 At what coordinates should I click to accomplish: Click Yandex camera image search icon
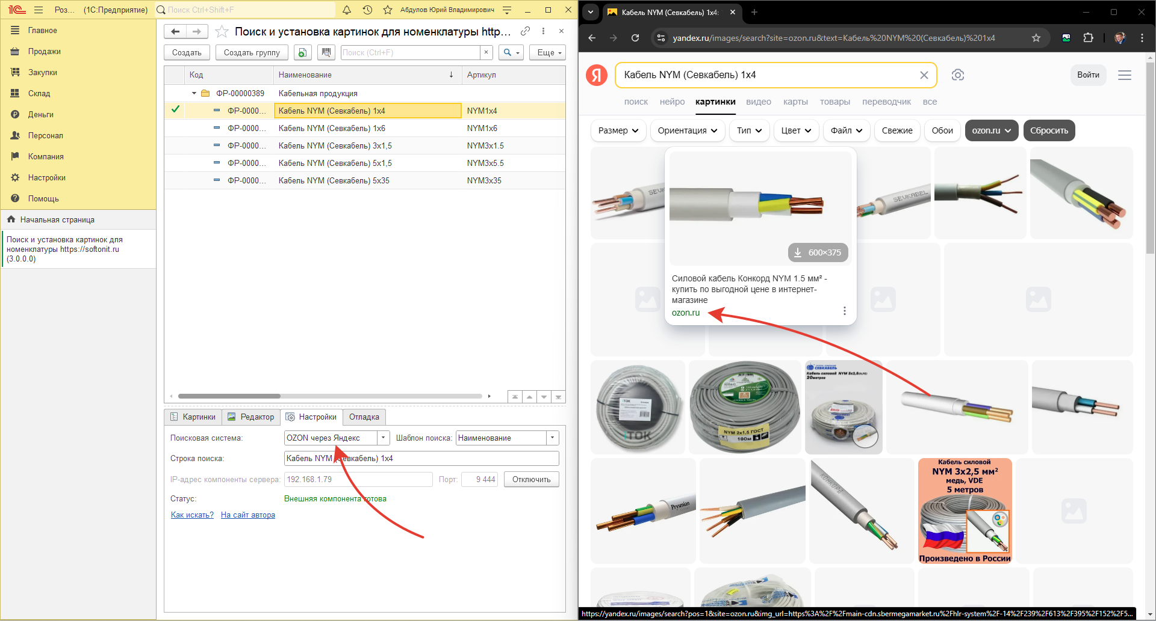tap(957, 75)
